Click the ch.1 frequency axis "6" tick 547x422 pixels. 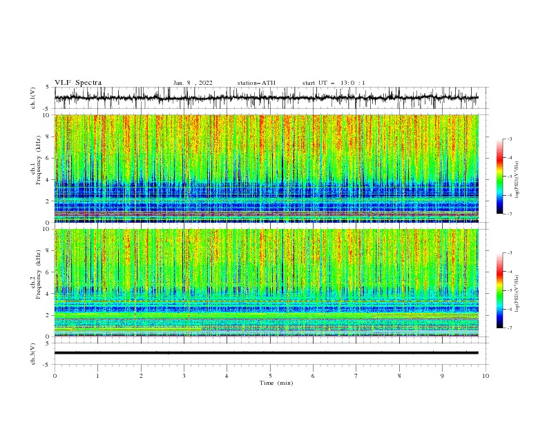point(49,158)
